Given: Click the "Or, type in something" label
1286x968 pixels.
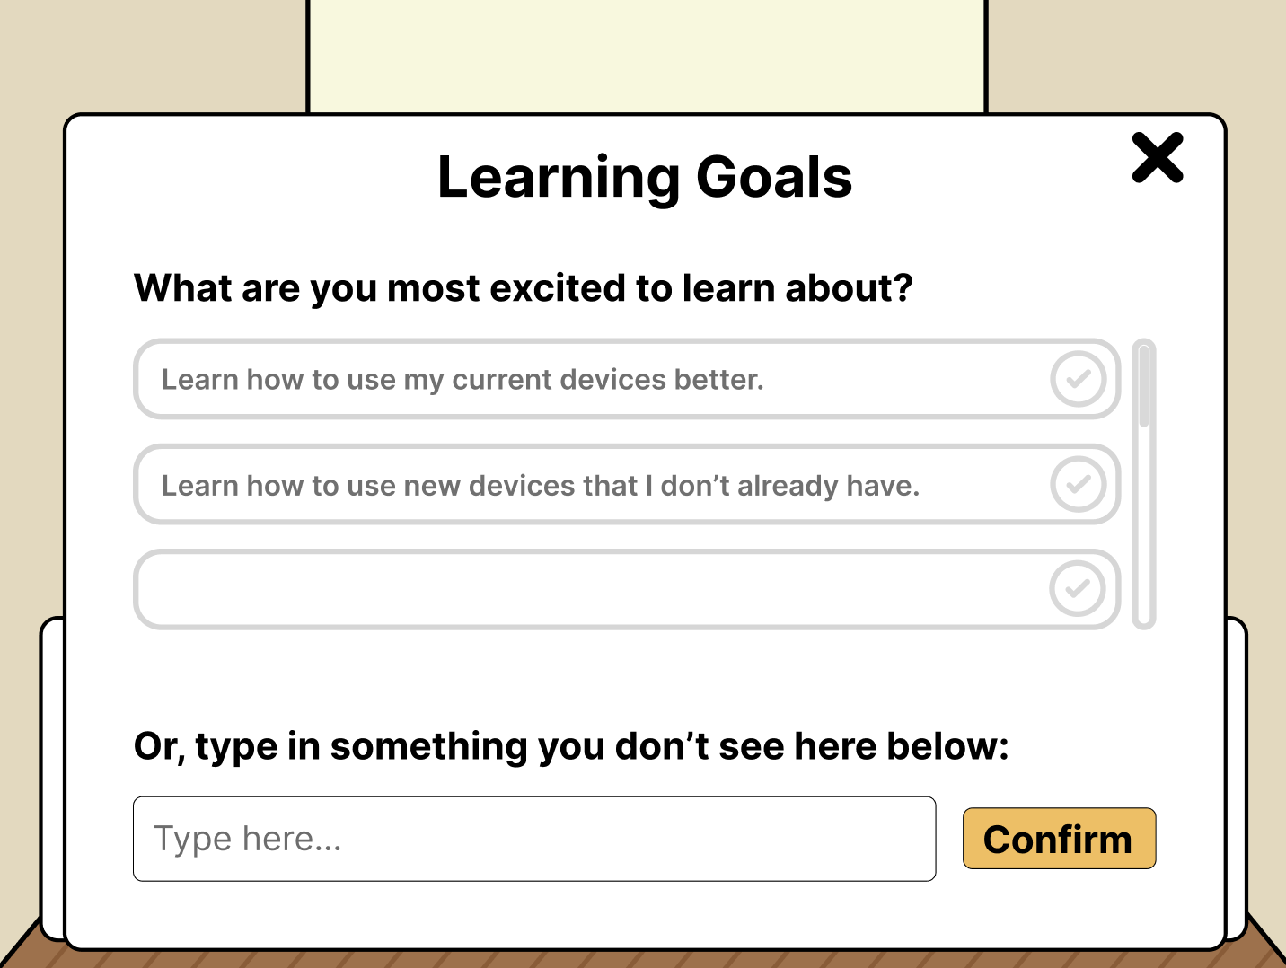Looking at the screenshot, I should (571, 746).
